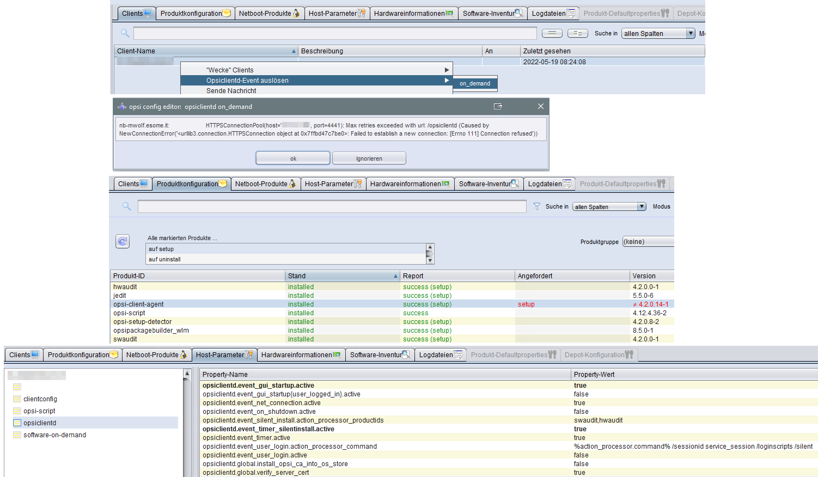Viewport: 818px width, 477px height.
Task: Expand 'Opsiclientd-Event auslösen' submenu arrow
Action: click(447, 80)
